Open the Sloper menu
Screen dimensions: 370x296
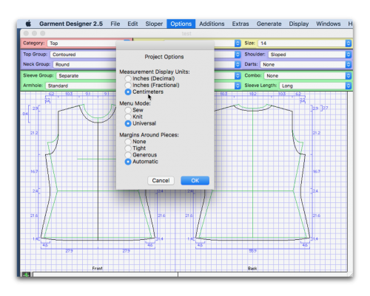(154, 24)
